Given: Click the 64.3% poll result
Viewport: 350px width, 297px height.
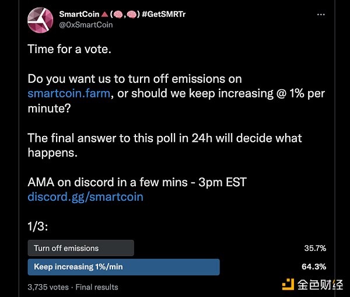Looking at the screenshot, I should pyautogui.click(x=314, y=267).
